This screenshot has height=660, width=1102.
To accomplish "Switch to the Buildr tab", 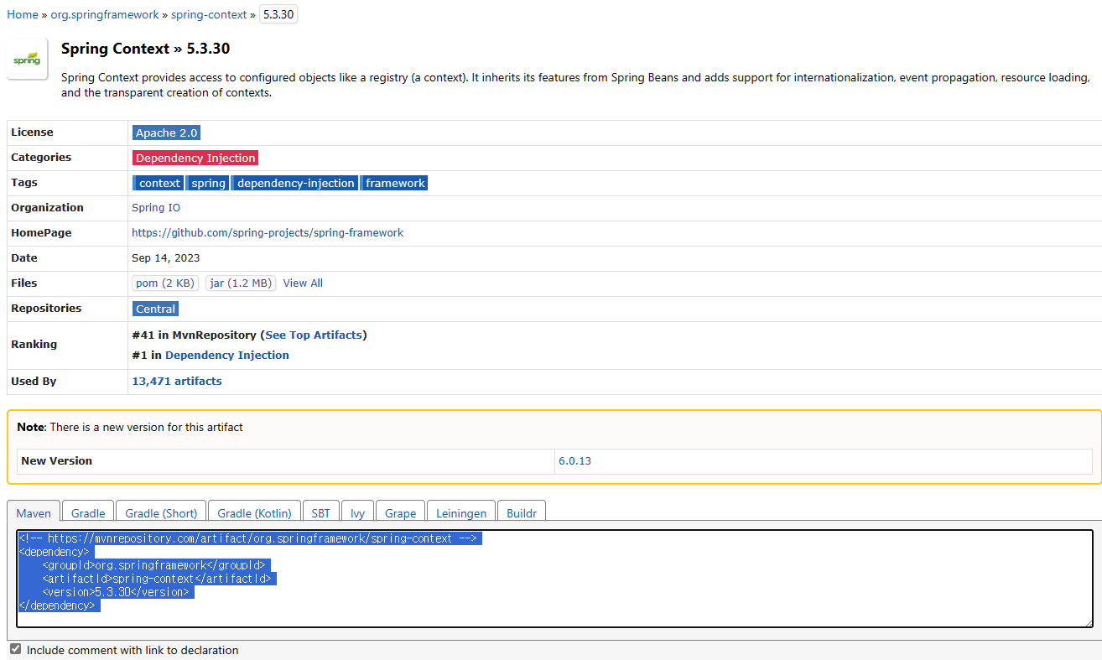I will [x=522, y=512].
